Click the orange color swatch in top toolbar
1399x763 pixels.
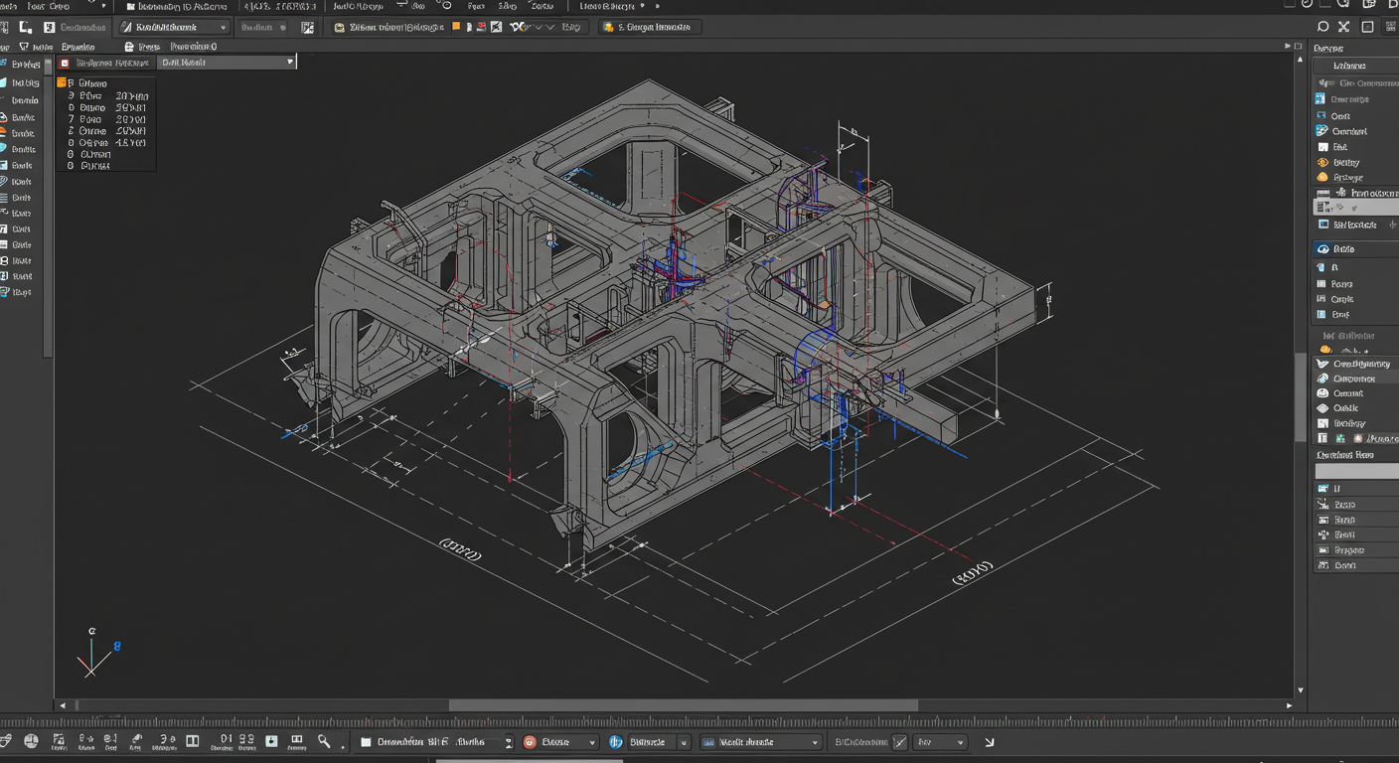point(456,28)
